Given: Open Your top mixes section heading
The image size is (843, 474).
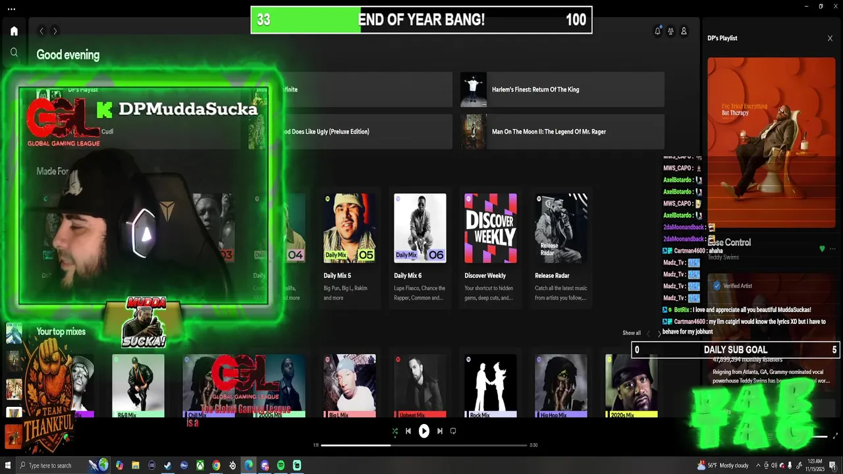Looking at the screenshot, I should coord(61,332).
